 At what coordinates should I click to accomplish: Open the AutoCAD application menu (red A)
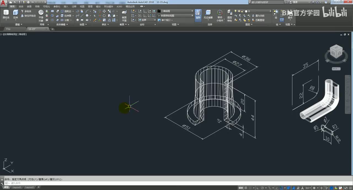(x=4, y=3)
